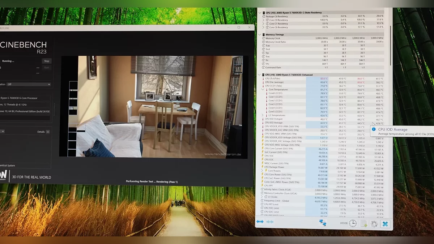Select the Tras memory timing row
The width and height of the screenshot is (434, 244).
[x=323, y=57]
